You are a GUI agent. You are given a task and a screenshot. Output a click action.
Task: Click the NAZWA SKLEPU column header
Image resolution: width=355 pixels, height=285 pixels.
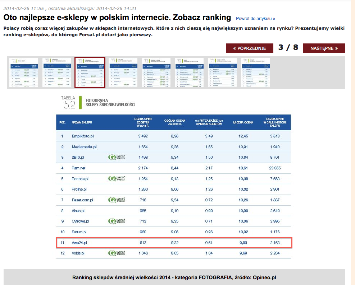(82, 122)
